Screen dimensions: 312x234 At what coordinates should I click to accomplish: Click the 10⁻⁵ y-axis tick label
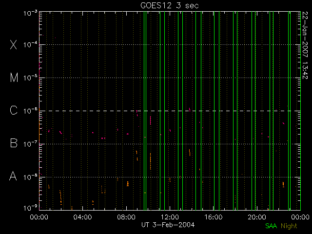pyautogui.click(x=30, y=78)
